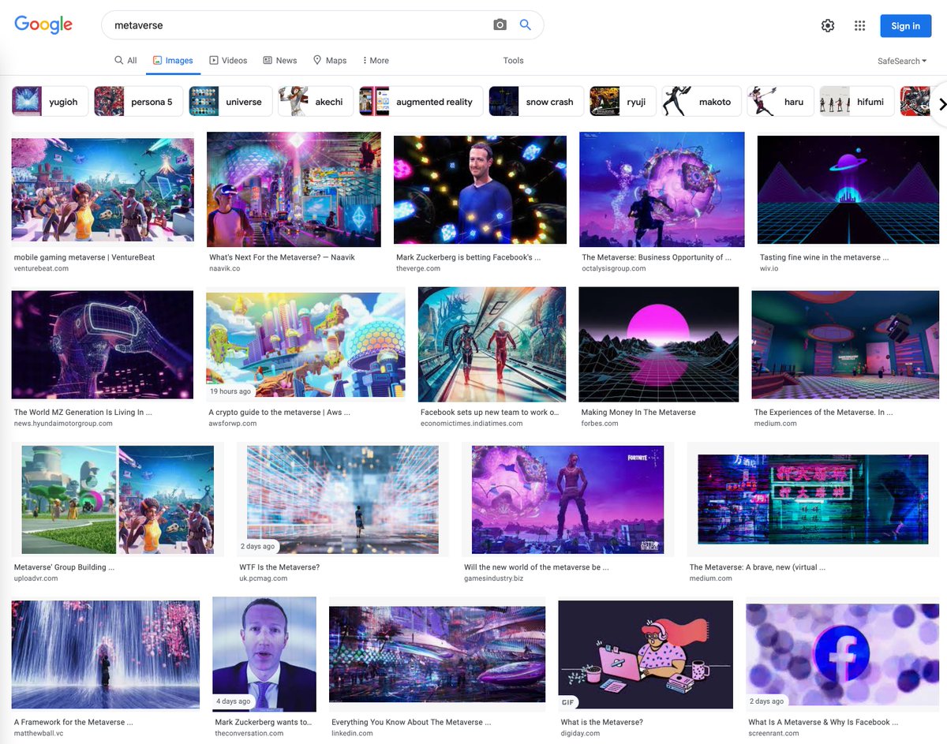
Task: Select the makoto suggestion chip
Action: [702, 102]
